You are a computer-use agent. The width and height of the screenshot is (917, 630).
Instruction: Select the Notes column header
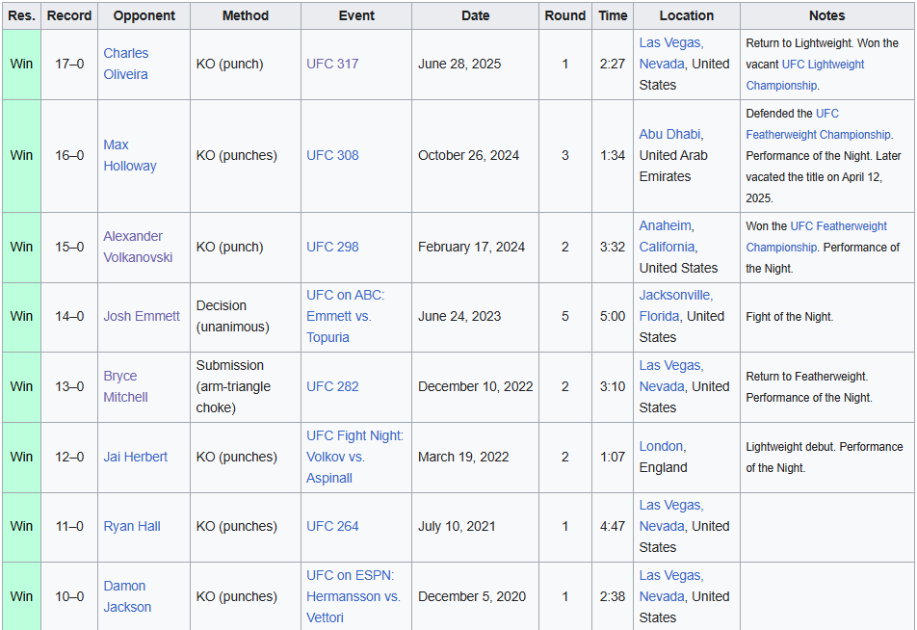point(826,15)
